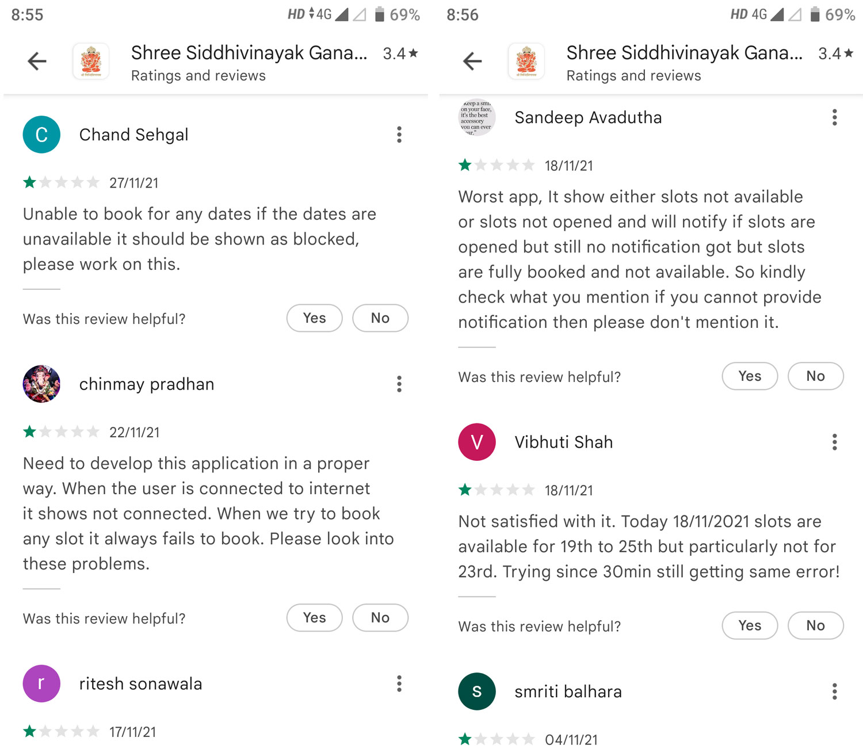
Task: Tap back arrow in right screenshot header
Action: (472, 61)
